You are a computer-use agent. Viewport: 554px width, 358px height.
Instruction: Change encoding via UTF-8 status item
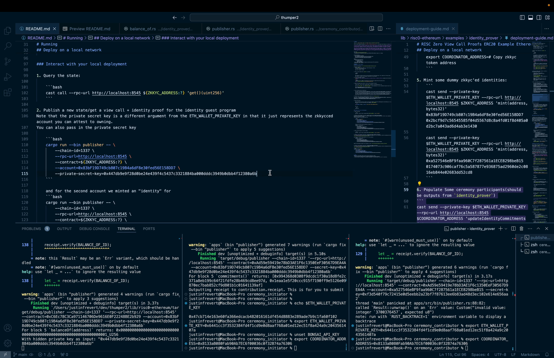pos(500,354)
